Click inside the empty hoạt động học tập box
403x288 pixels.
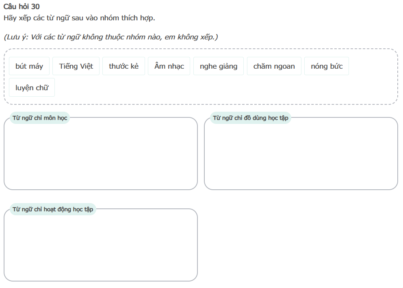(x=101, y=248)
